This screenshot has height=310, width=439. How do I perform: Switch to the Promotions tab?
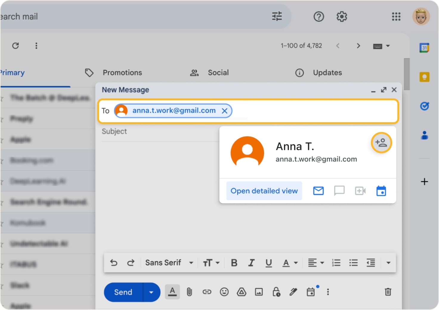pos(122,72)
